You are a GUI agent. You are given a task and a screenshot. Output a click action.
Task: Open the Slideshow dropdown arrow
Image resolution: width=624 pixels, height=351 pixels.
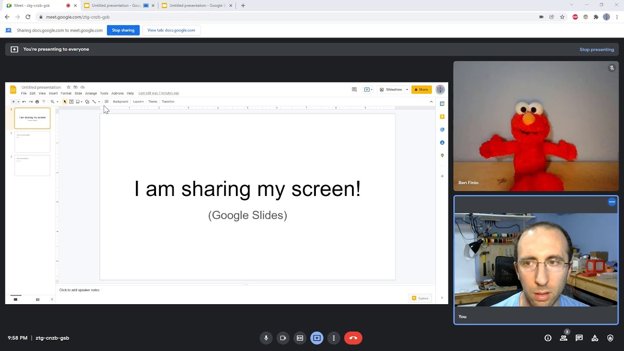[x=407, y=90]
